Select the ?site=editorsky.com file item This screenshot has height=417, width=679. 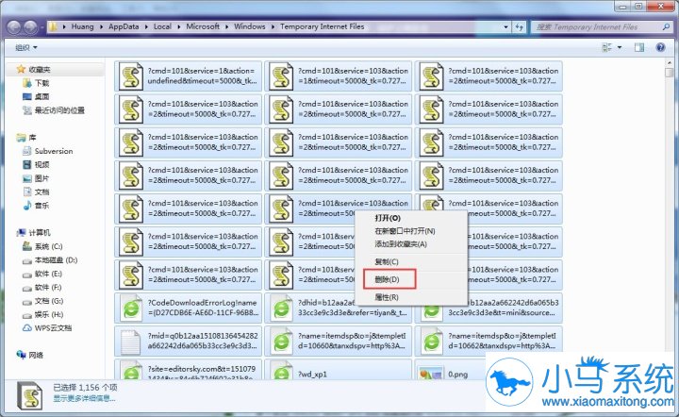pyautogui.click(x=189, y=370)
